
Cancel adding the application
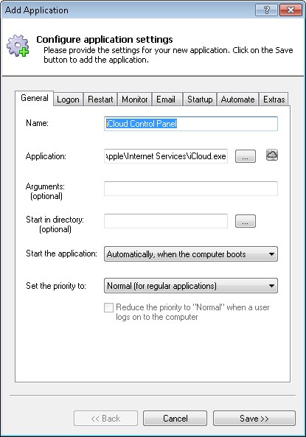pyautogui.click(x=175, y=419)
